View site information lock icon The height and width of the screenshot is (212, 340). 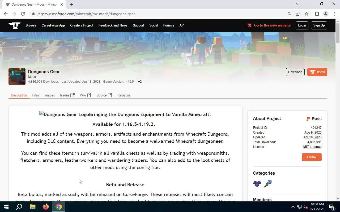click(x=33, y=14)
